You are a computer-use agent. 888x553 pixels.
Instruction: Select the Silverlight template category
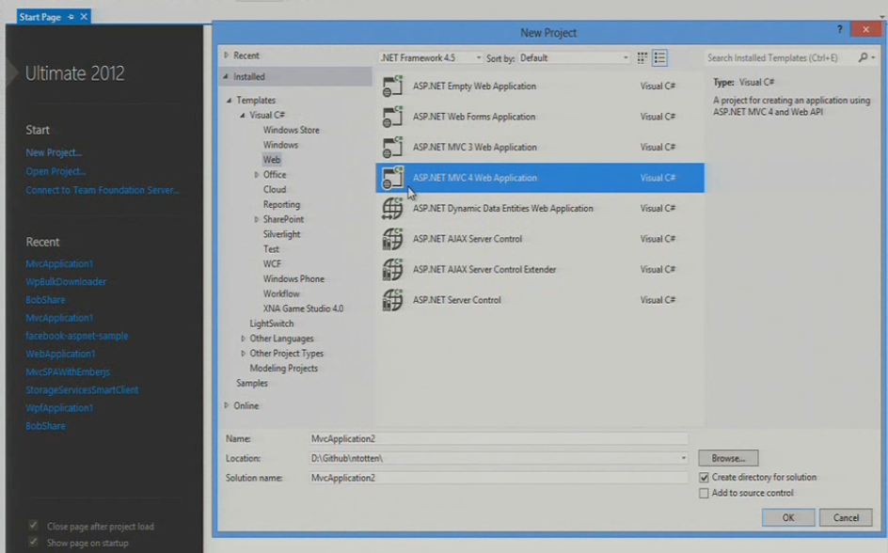[x=281, y=234]
